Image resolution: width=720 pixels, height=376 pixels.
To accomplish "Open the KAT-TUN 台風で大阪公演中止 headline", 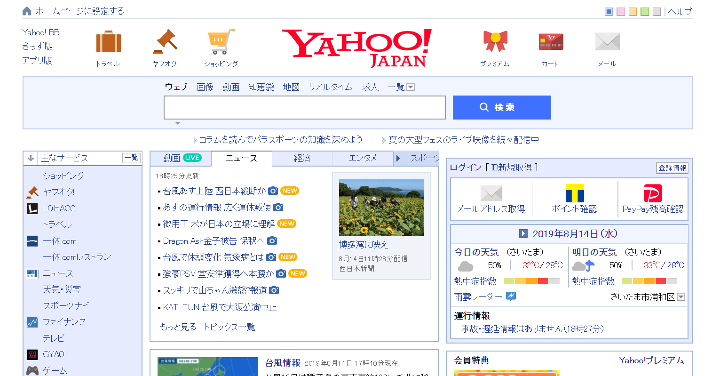I will pyautogui.click(x=220, y=307).
